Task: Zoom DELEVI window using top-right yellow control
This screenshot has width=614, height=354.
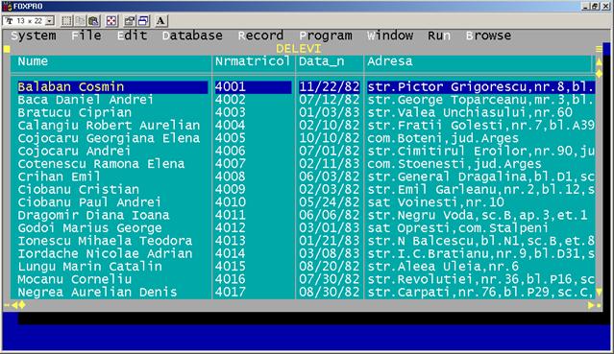Action: (x=600, y=49)
